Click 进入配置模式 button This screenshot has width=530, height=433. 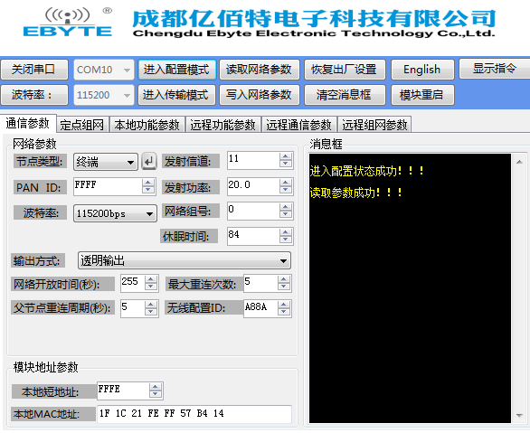(x=176, y=70)
